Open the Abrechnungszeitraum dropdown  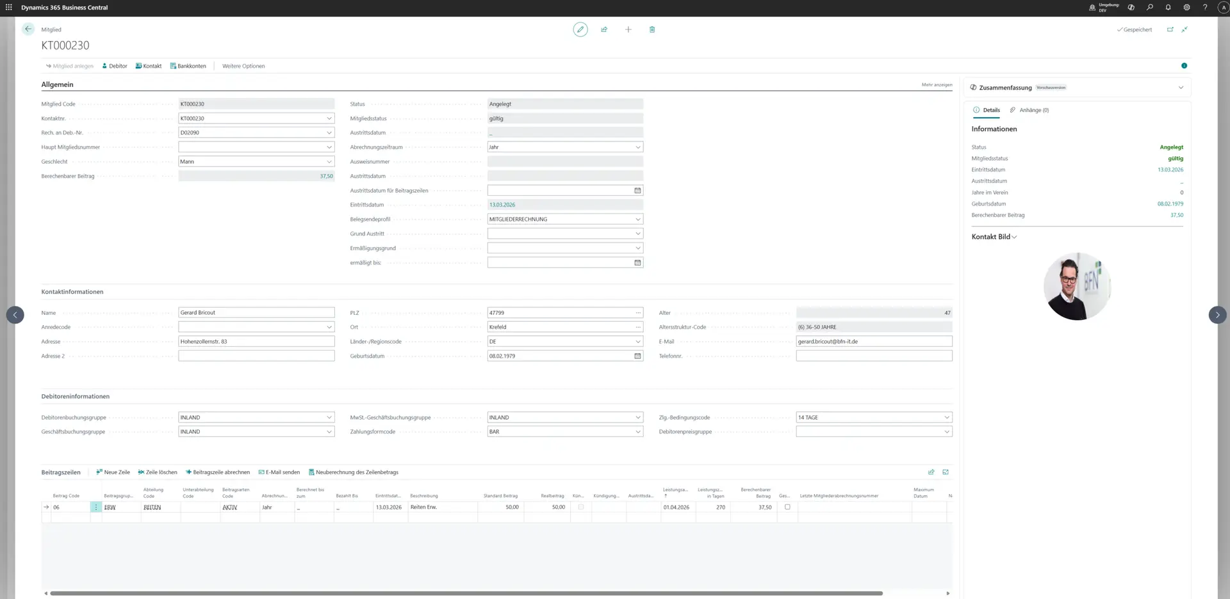click(x=637, y=147)
